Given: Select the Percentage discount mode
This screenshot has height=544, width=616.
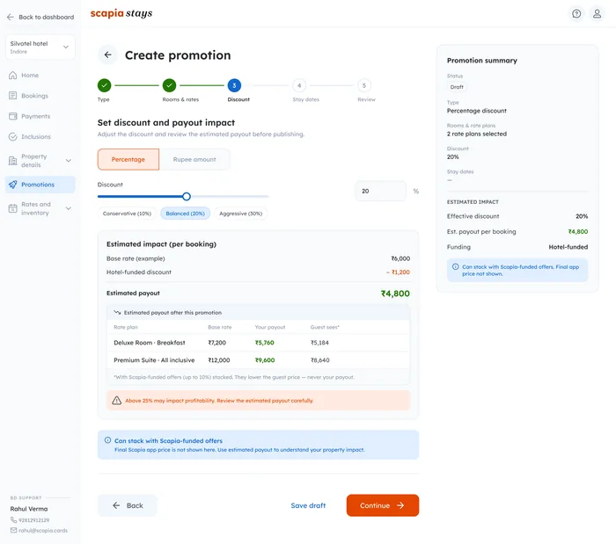Looking at the screenshot, I should pos(128,159).
